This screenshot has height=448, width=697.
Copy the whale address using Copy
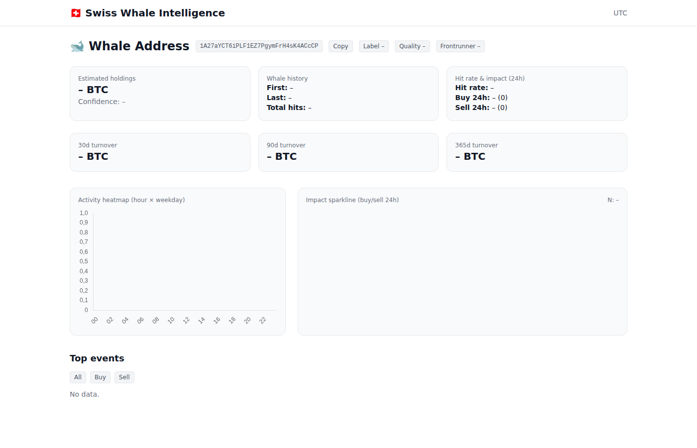click(x=341, y=46)
